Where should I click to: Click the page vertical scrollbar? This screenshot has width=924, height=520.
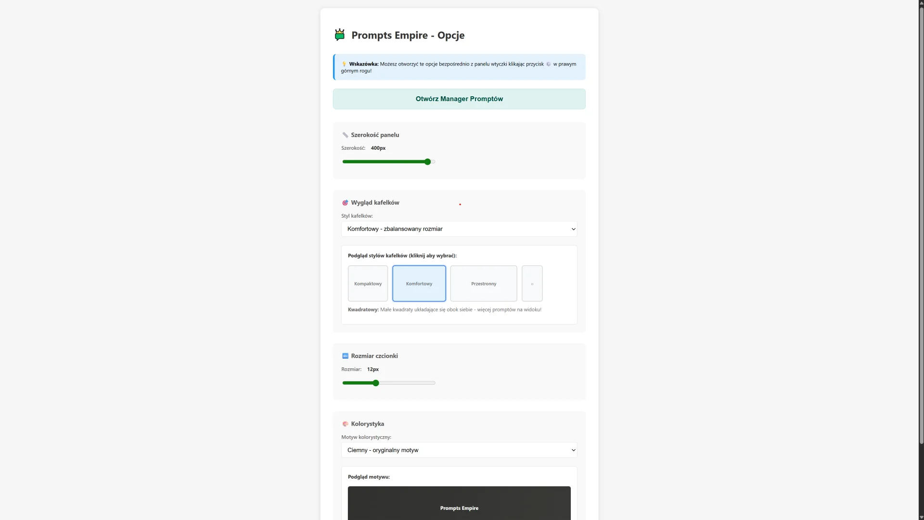click(921, 226)
